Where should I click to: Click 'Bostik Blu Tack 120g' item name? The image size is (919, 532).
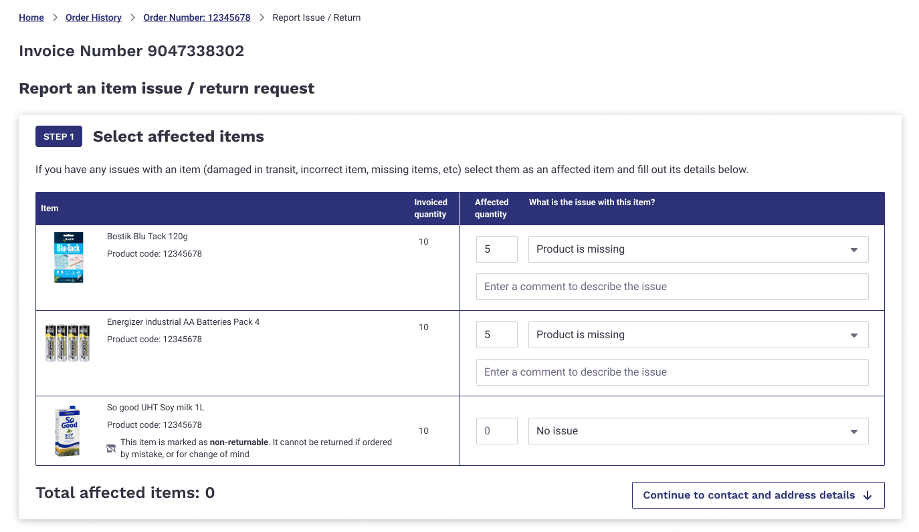147,237
